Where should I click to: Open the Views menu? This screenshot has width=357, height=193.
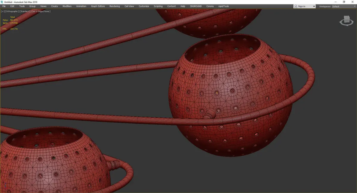(x=43, y=6)
